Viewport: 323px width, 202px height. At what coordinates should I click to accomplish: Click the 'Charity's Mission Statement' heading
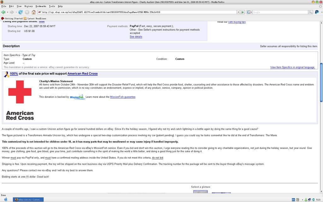tap(56, 81)
